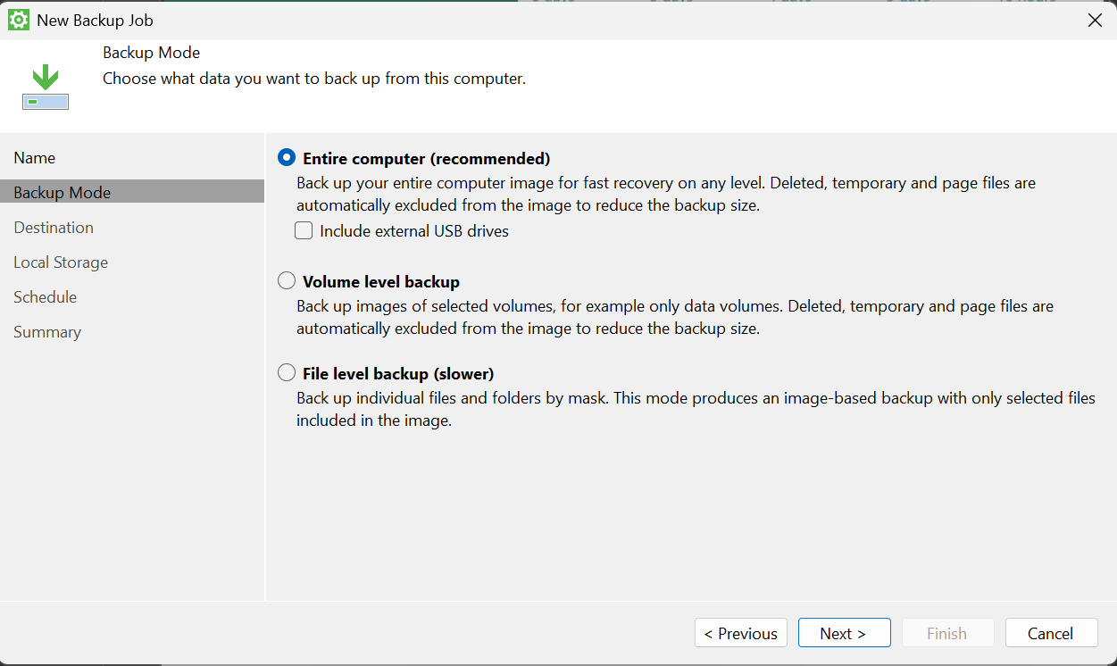Close the New Backup Job dialog
The image size is (1117, 666).
pyautogui.click(x=1095, y=20)
